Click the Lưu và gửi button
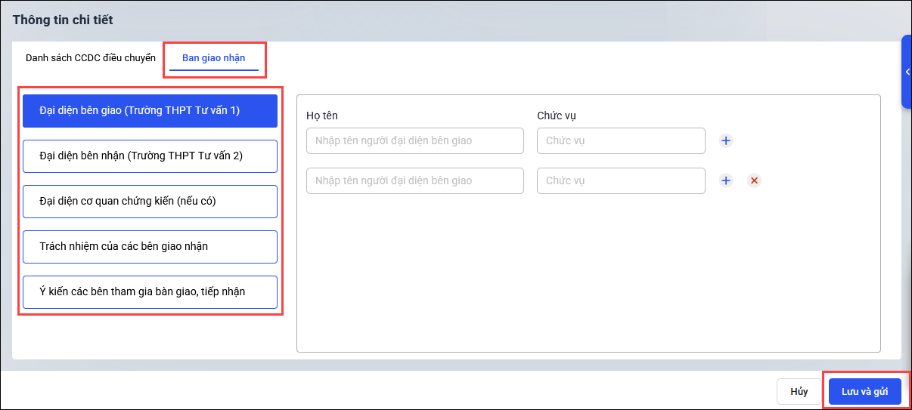 (864, 392)
